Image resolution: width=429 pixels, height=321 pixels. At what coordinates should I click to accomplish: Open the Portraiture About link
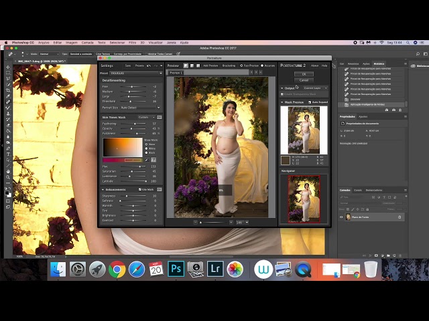[314, 66]
